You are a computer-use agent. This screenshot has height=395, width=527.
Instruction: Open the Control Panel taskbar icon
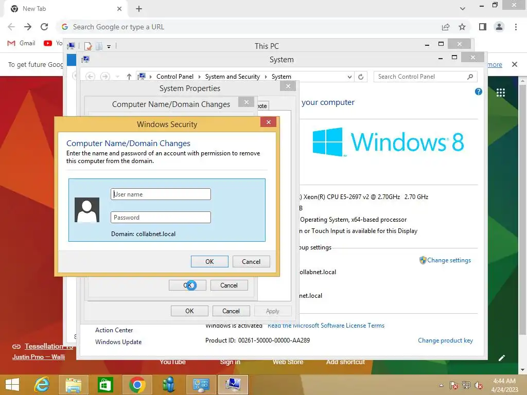[x=201, y=385]
